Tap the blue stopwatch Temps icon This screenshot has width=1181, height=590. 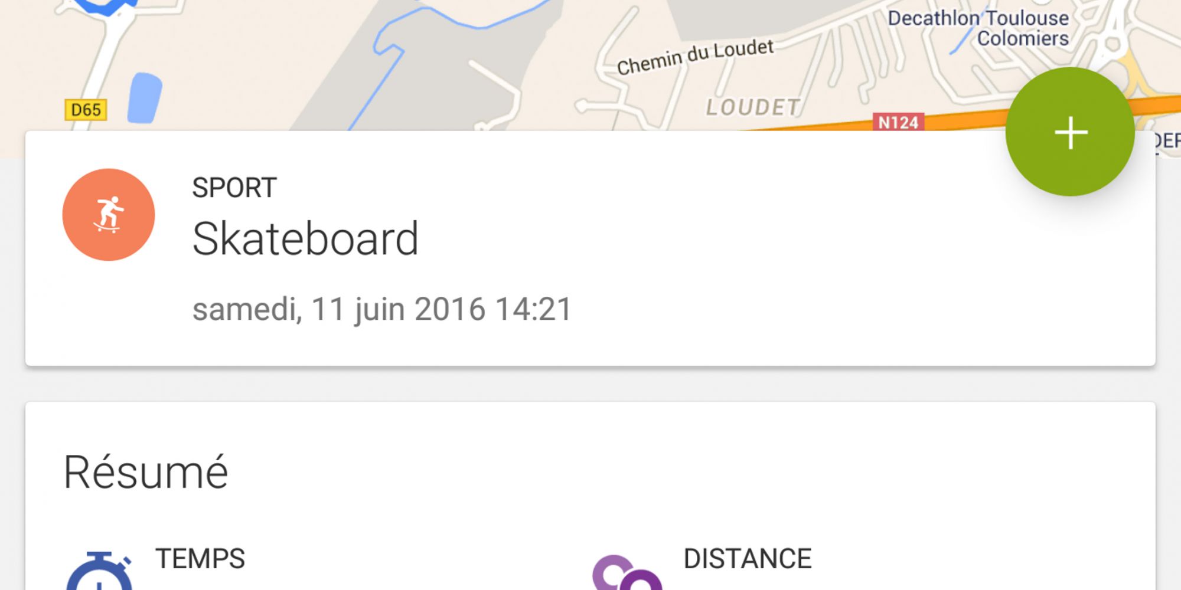99,571
